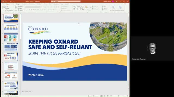Click the Shape Outline icon
Viewport: 174px width, 97px height.
[93, 8]
